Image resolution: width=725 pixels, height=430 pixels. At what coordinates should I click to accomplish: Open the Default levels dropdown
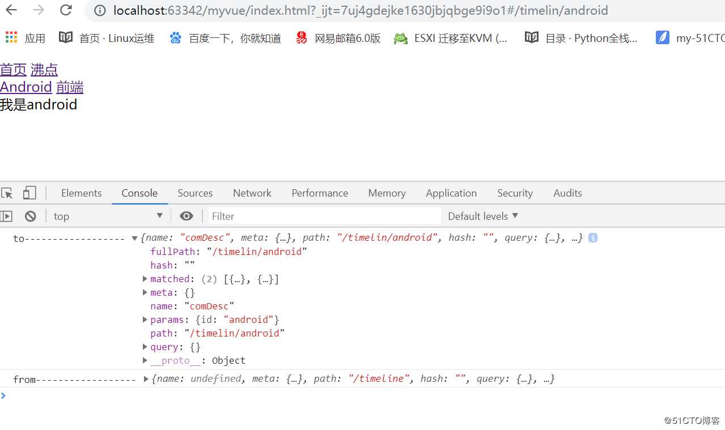click(x=483, y=216)
